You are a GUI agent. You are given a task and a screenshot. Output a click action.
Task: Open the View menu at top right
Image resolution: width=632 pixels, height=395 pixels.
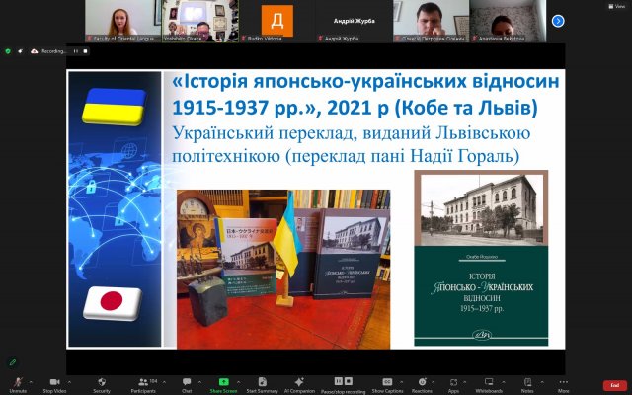[616, 6]
